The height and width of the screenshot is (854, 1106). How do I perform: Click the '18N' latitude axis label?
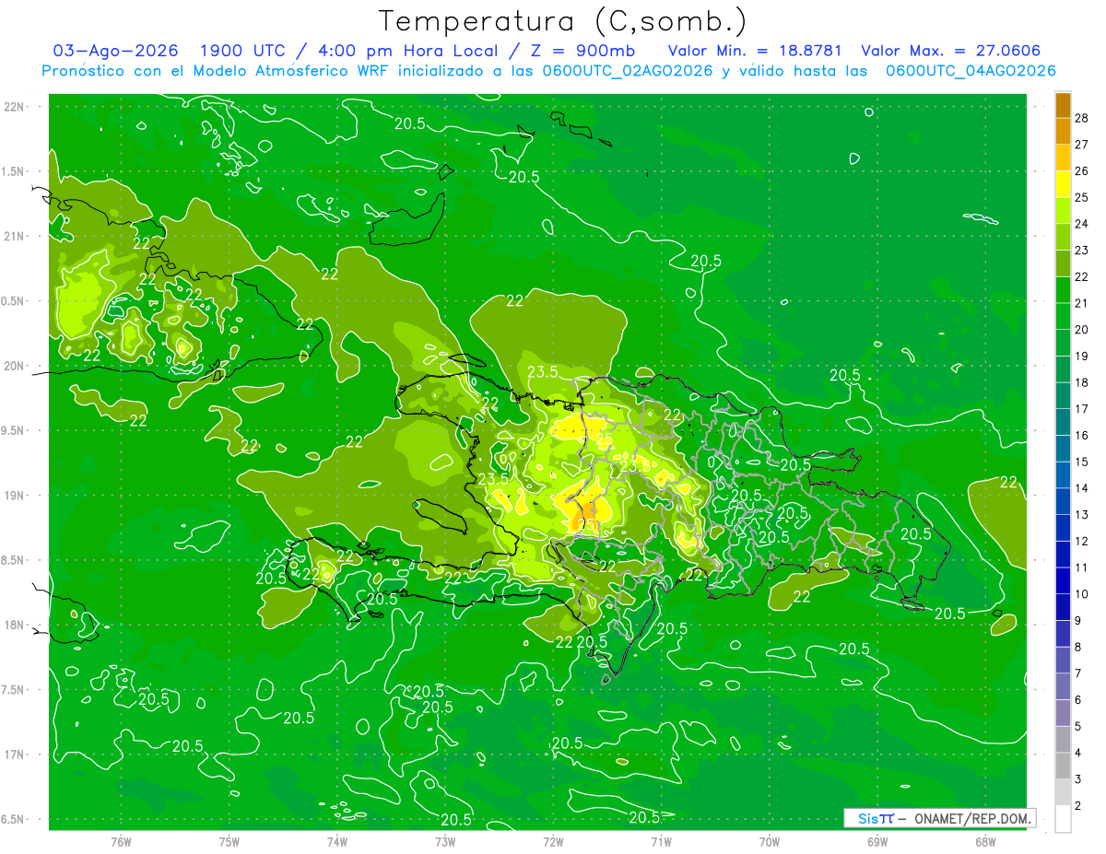pos(16,625)
